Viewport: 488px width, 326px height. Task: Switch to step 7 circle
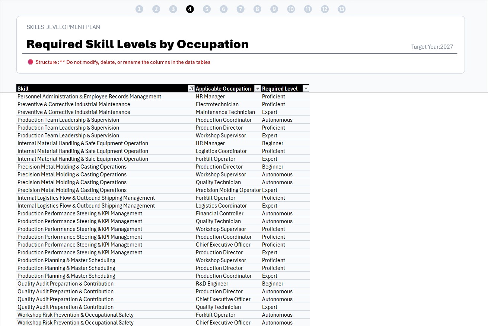(x=240, y=9)
